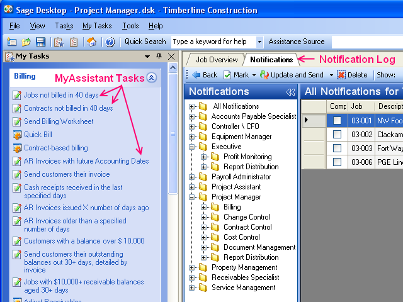Collapse the Billing task group chevron
Image resolution: width=403 pixels, height=302 pixels.
pyautogui.click(x=152, y=77)
